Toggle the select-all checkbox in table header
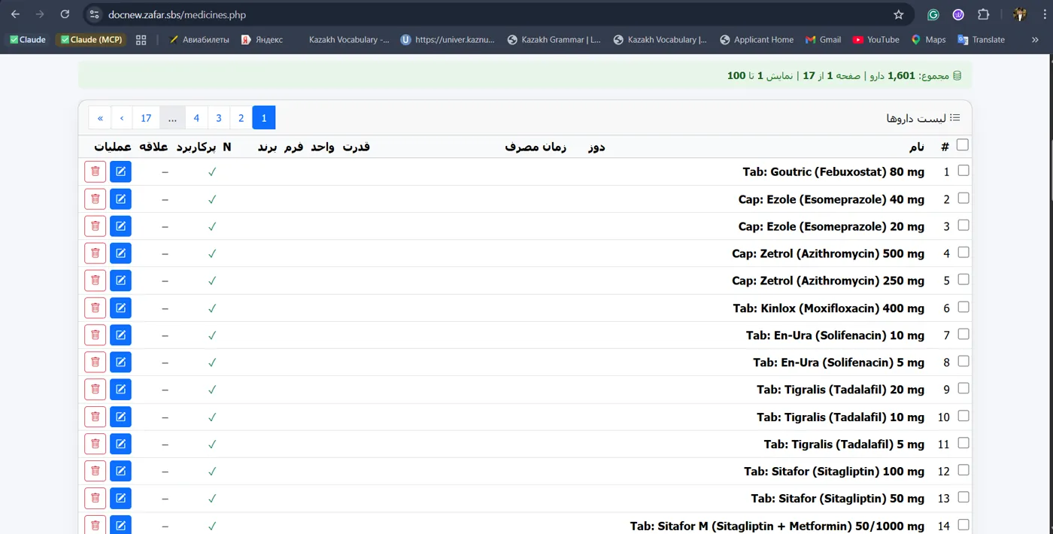Viewport: 1053px width, 534px height. coord(963,144)
